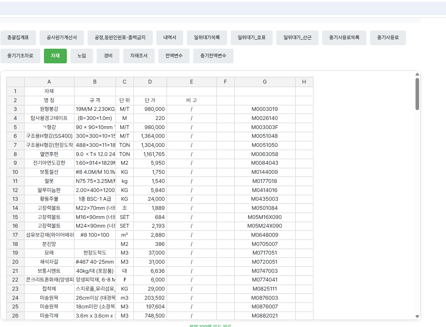This screenshot has height=327, width=446.
Task: Click the scroll down arrow
Action: pos(417,316)
